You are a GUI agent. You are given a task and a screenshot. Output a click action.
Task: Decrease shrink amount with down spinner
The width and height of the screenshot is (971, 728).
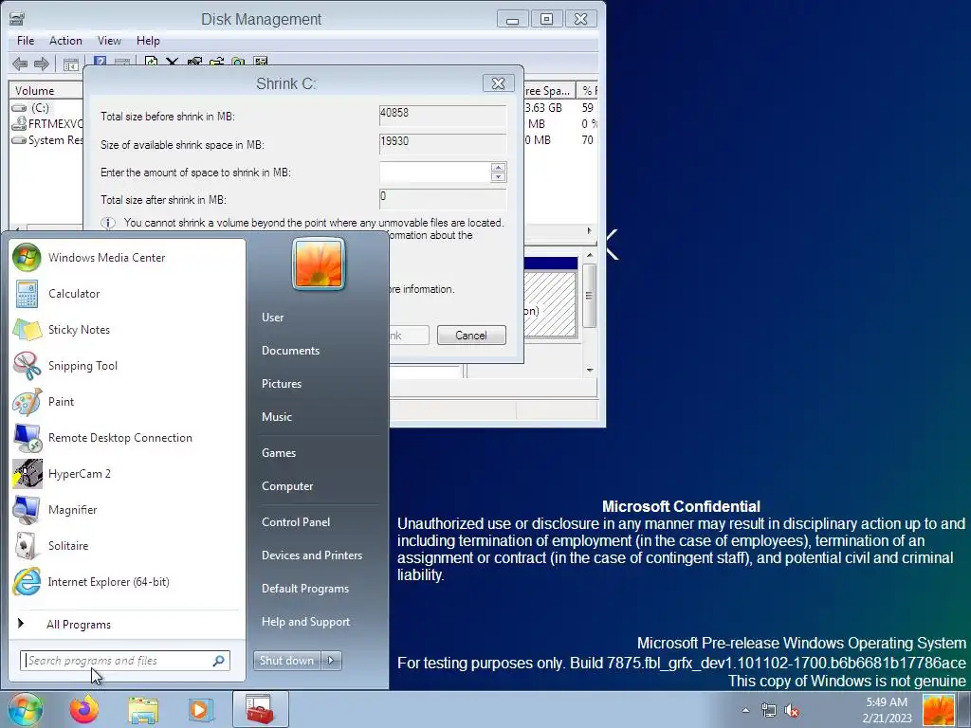point(498,177)
